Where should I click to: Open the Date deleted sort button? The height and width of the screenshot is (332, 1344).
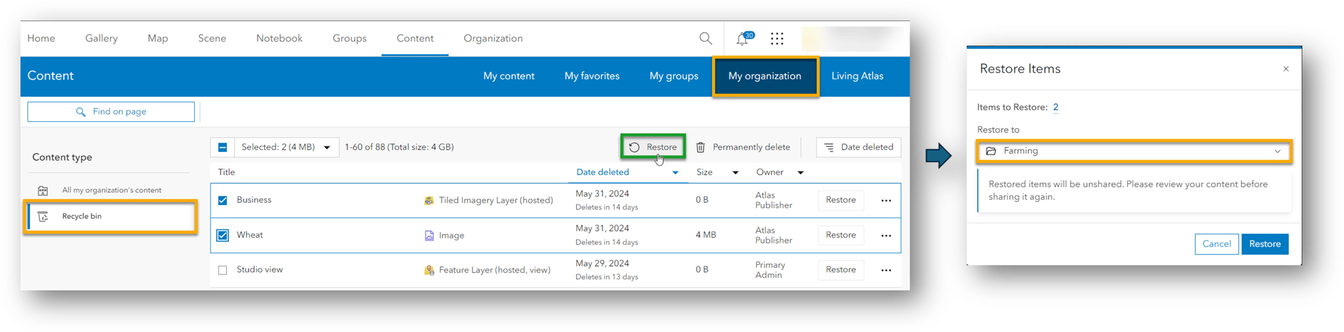click(858, 147)
